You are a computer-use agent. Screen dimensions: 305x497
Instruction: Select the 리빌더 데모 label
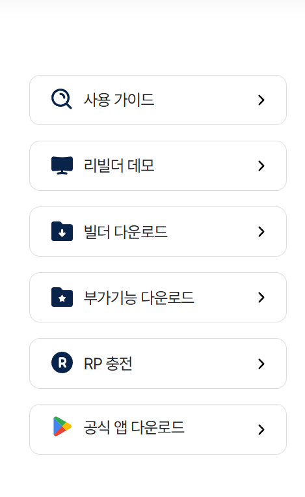click(x=119, y=165)
